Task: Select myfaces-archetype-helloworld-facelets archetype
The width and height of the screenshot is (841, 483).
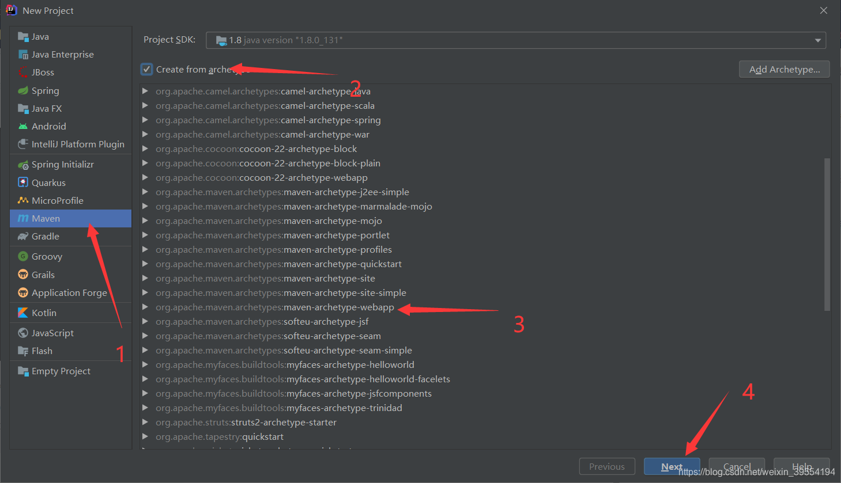Action: pos(303,379)
